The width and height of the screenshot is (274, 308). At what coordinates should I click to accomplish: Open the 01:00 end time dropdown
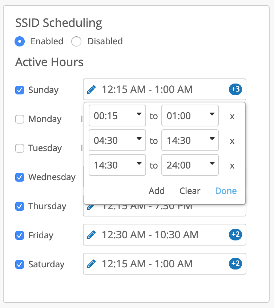coord(190,116)
